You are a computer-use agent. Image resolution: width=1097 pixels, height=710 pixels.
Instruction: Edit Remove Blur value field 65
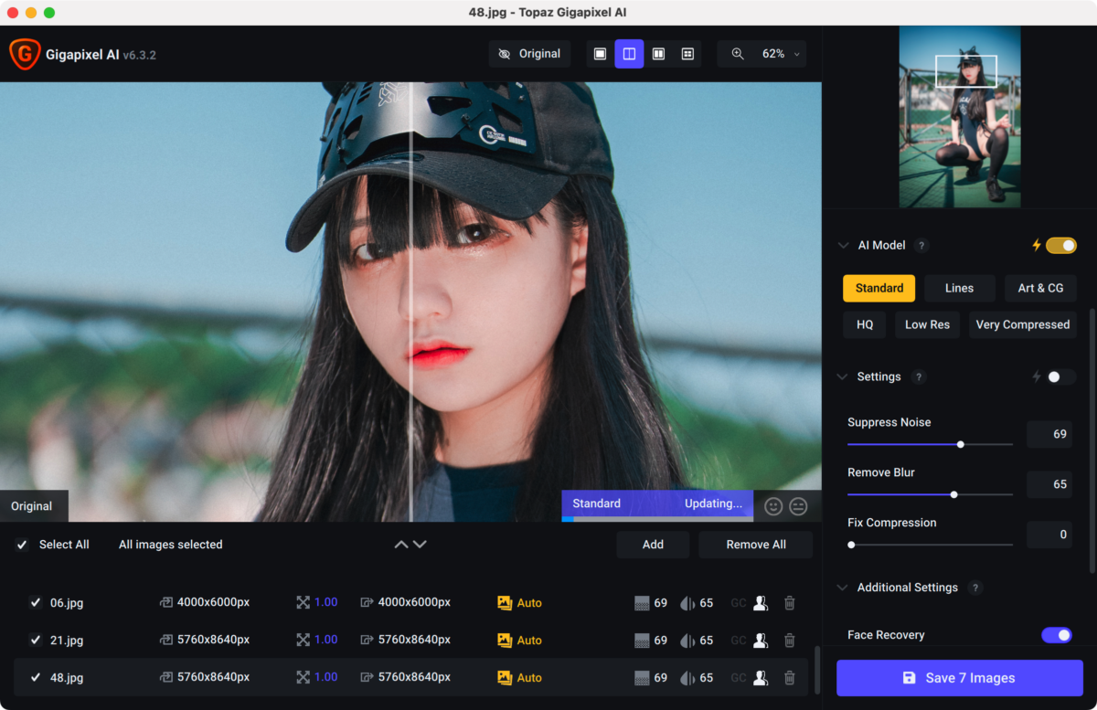[x=1049, y=484]
